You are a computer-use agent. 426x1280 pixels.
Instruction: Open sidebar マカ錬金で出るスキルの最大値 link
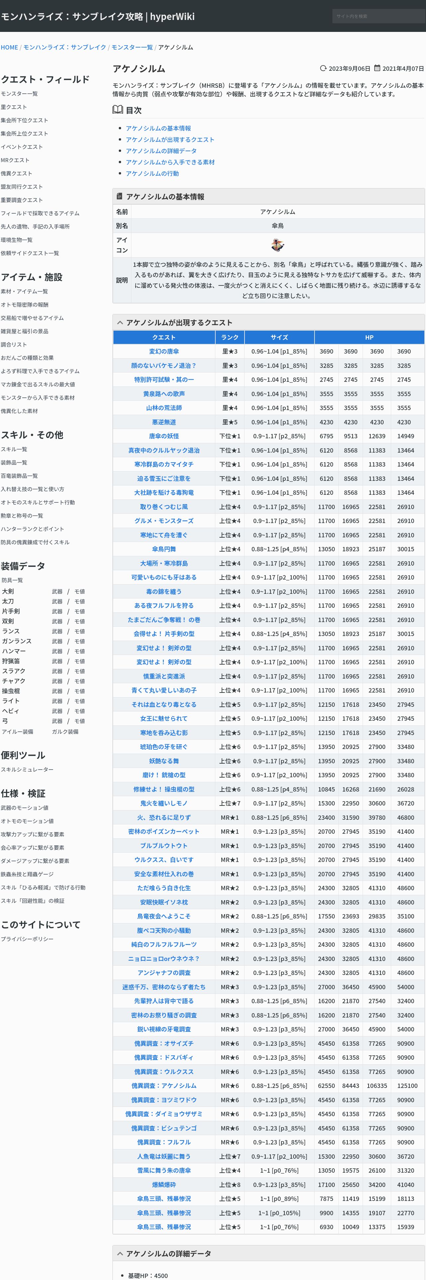pos(38,384)
